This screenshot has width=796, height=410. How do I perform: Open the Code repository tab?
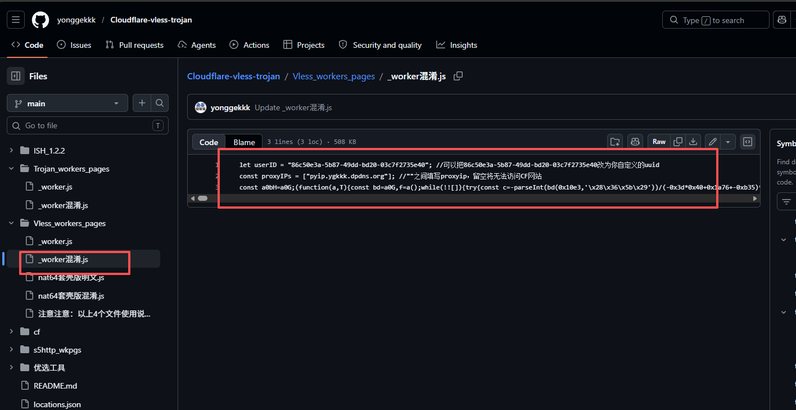(x=28, y=45)
